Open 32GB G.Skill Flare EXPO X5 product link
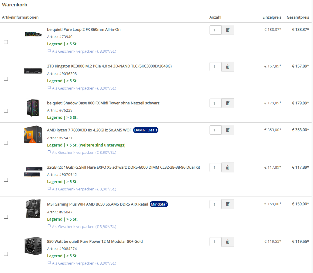The image size is (313, 273). point(124,167)
